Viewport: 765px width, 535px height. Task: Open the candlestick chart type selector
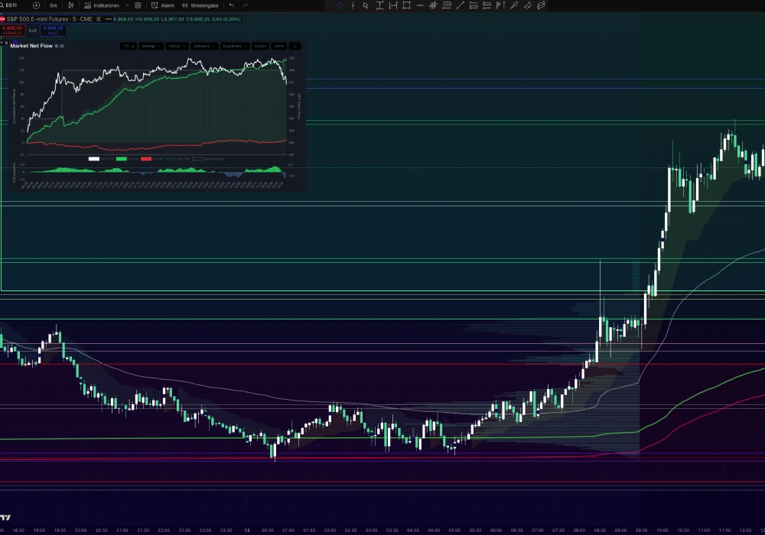coord(70,5)
